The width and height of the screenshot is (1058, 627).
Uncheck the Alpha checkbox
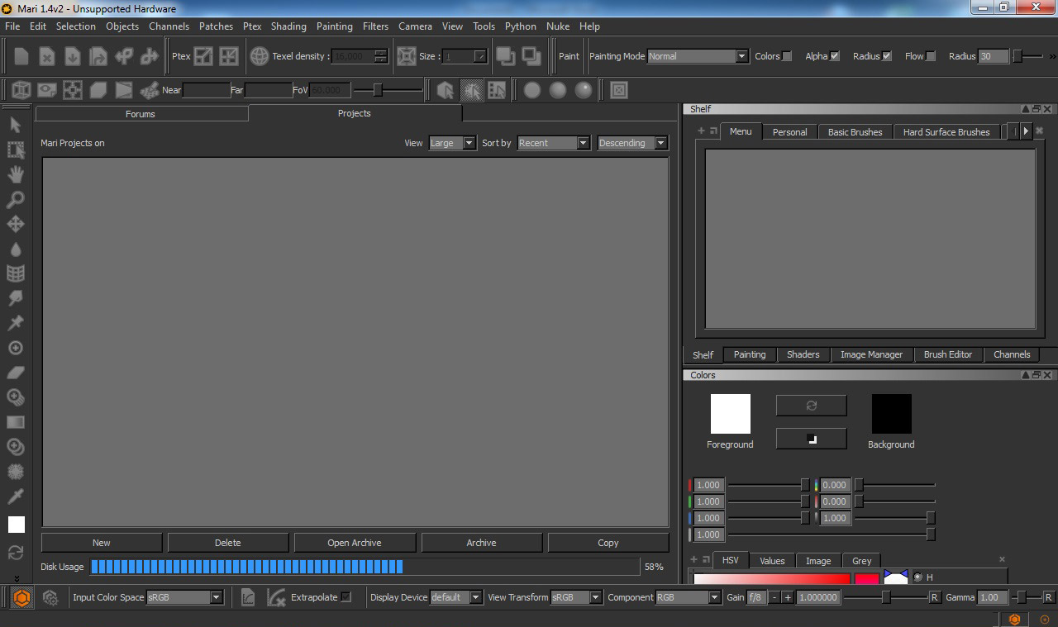(x=835, y=56)
